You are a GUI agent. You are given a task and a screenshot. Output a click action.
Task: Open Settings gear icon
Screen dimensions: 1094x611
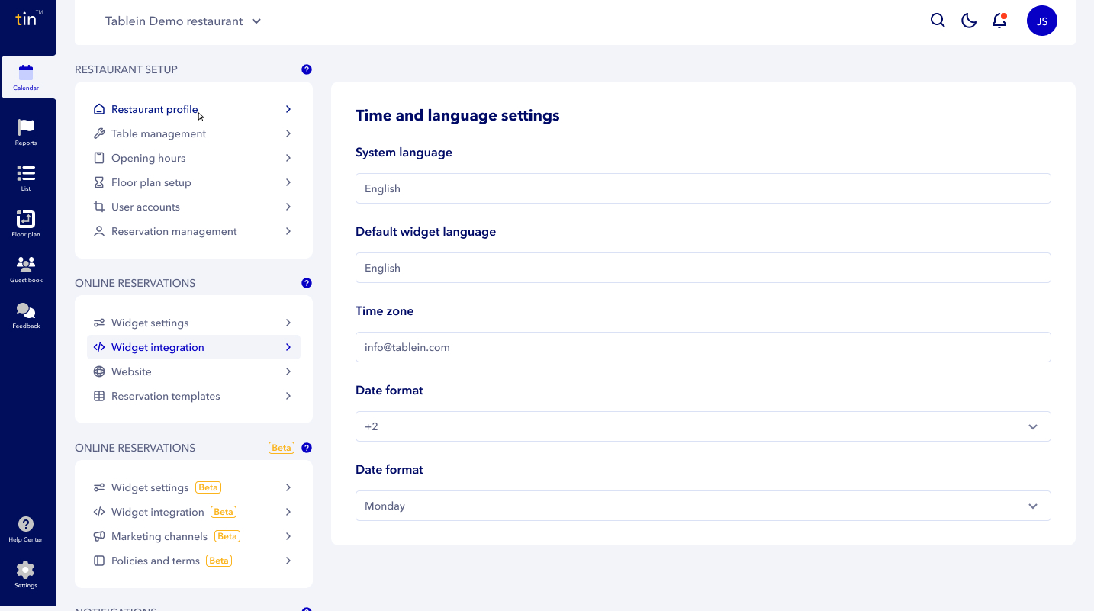pyautogui.click(x=26, y=570)
